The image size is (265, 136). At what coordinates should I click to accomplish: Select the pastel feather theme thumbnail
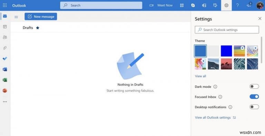pos(253,51)
